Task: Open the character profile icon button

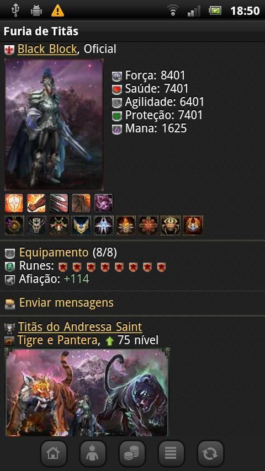Action: [93, 453]
